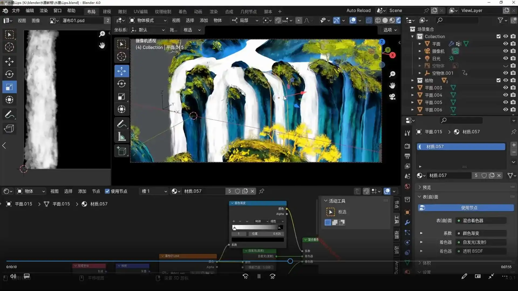Select the 3D Cursor tool in viewport
The height and width of the screenshot is (291, 518).
click(x=121, y=57)
